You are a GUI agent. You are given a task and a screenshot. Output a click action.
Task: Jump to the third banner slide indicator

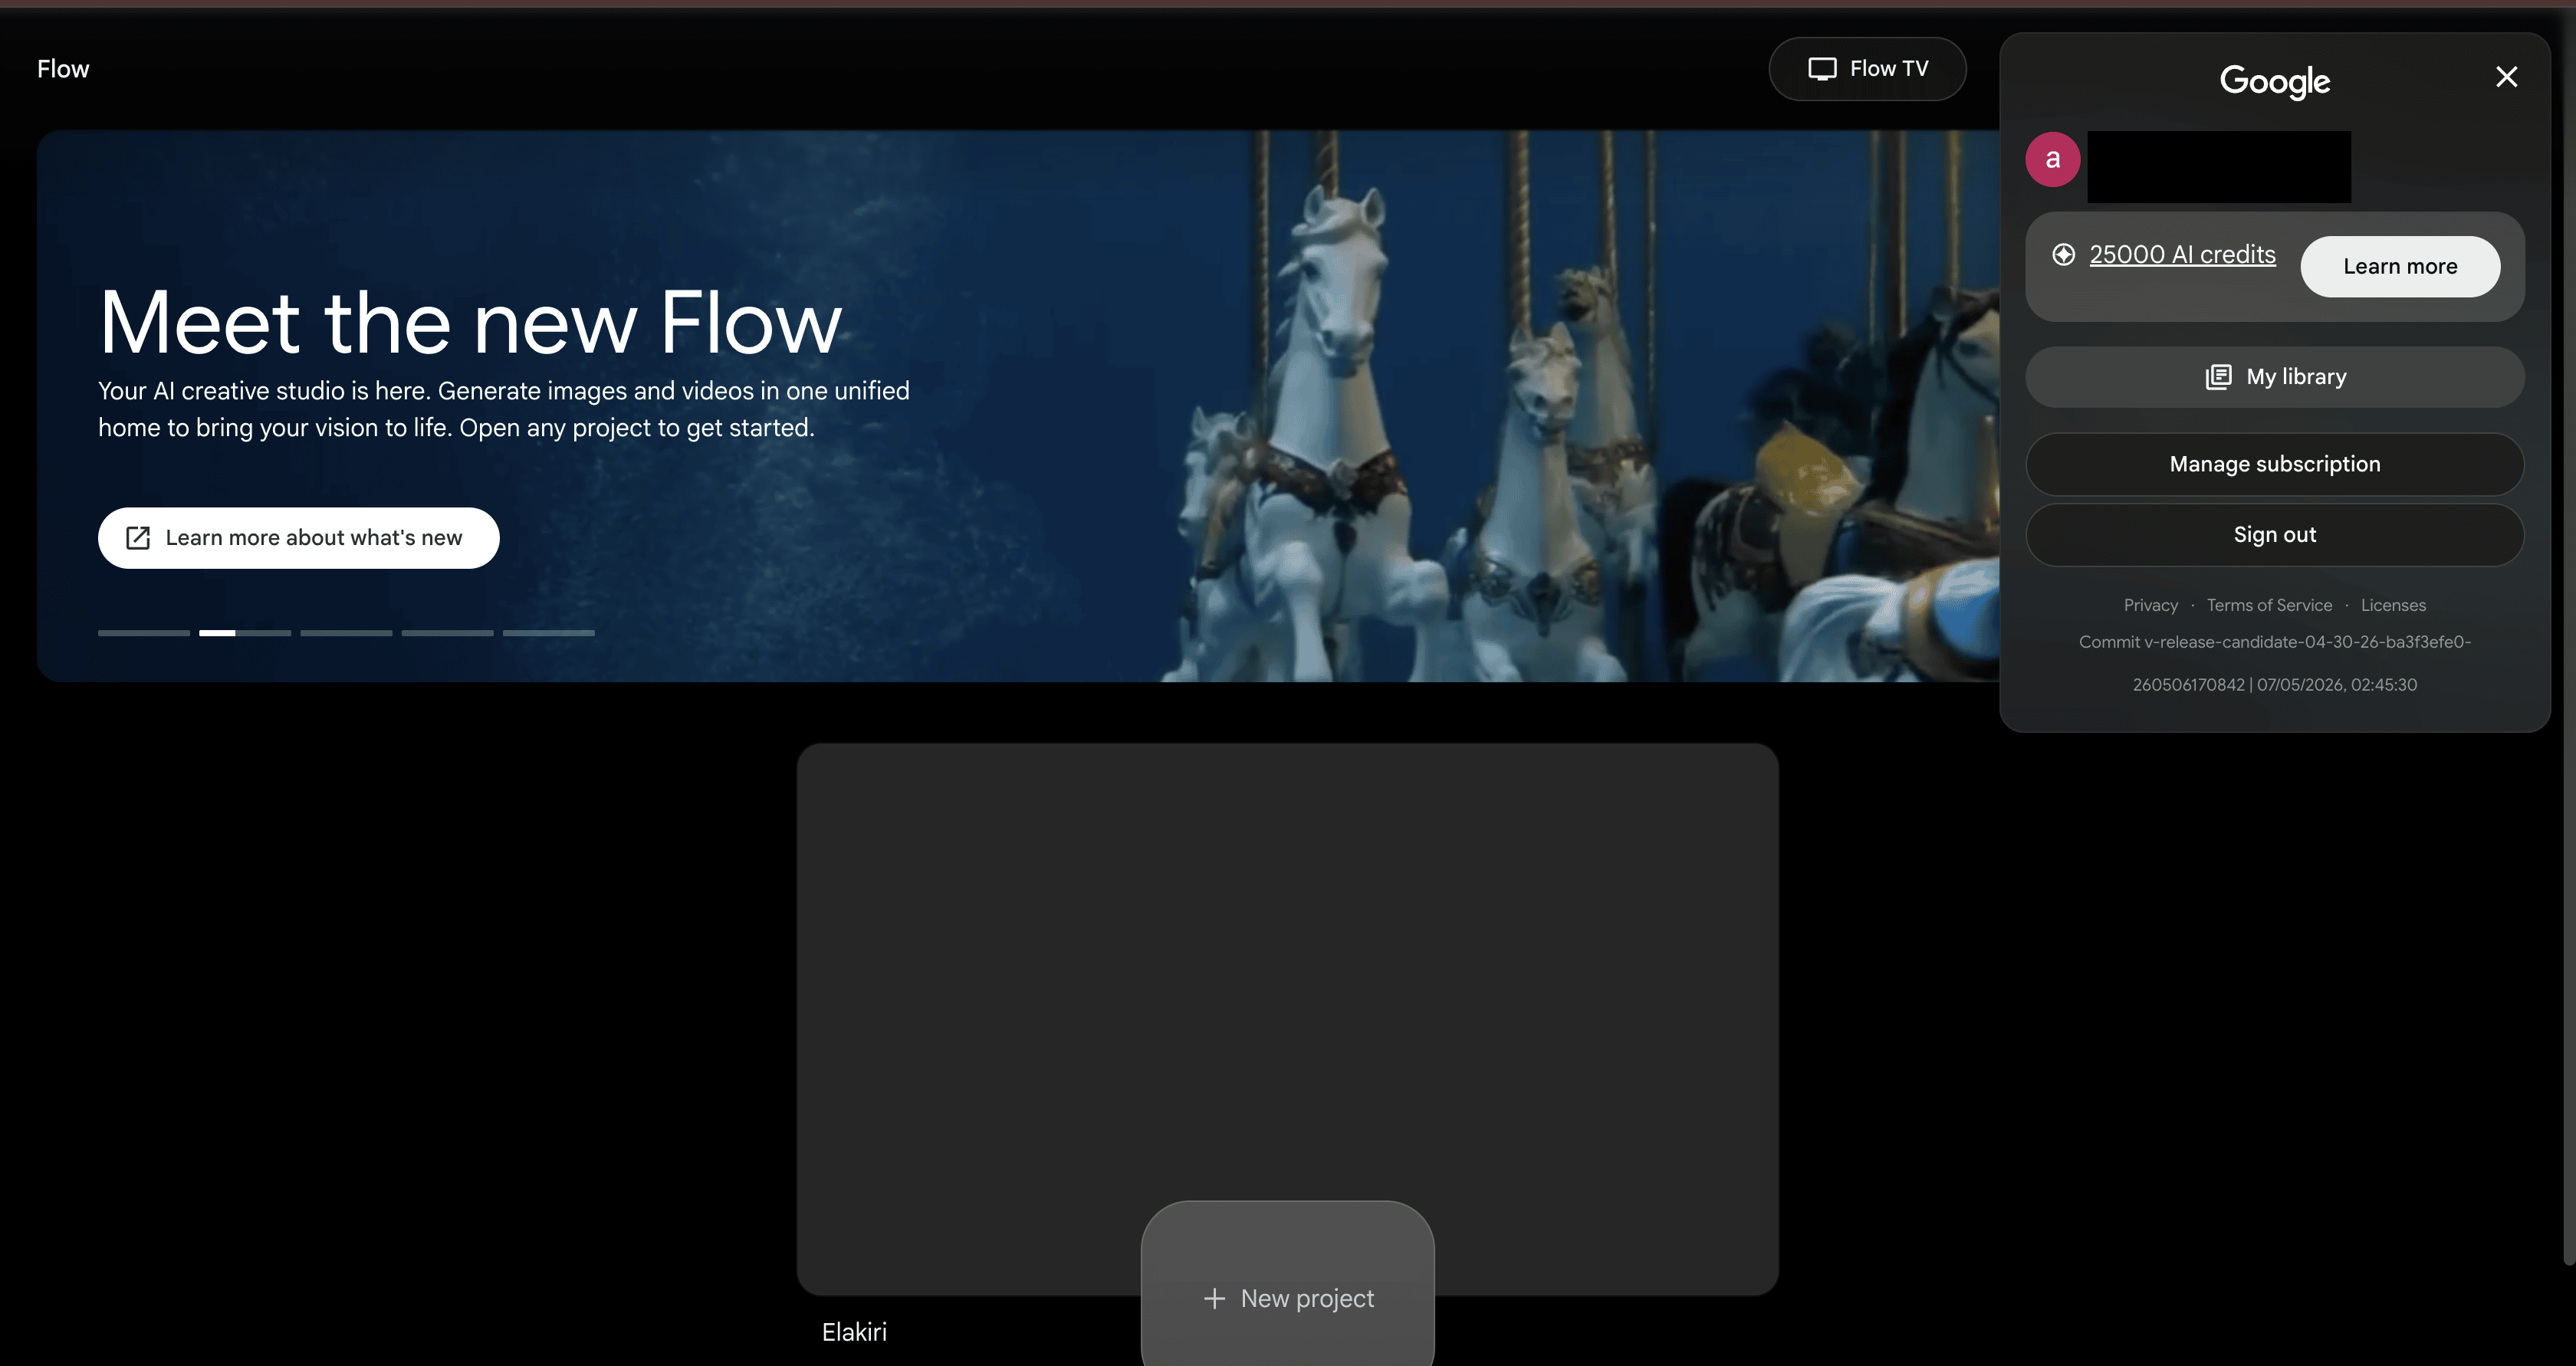click(346, 633)
